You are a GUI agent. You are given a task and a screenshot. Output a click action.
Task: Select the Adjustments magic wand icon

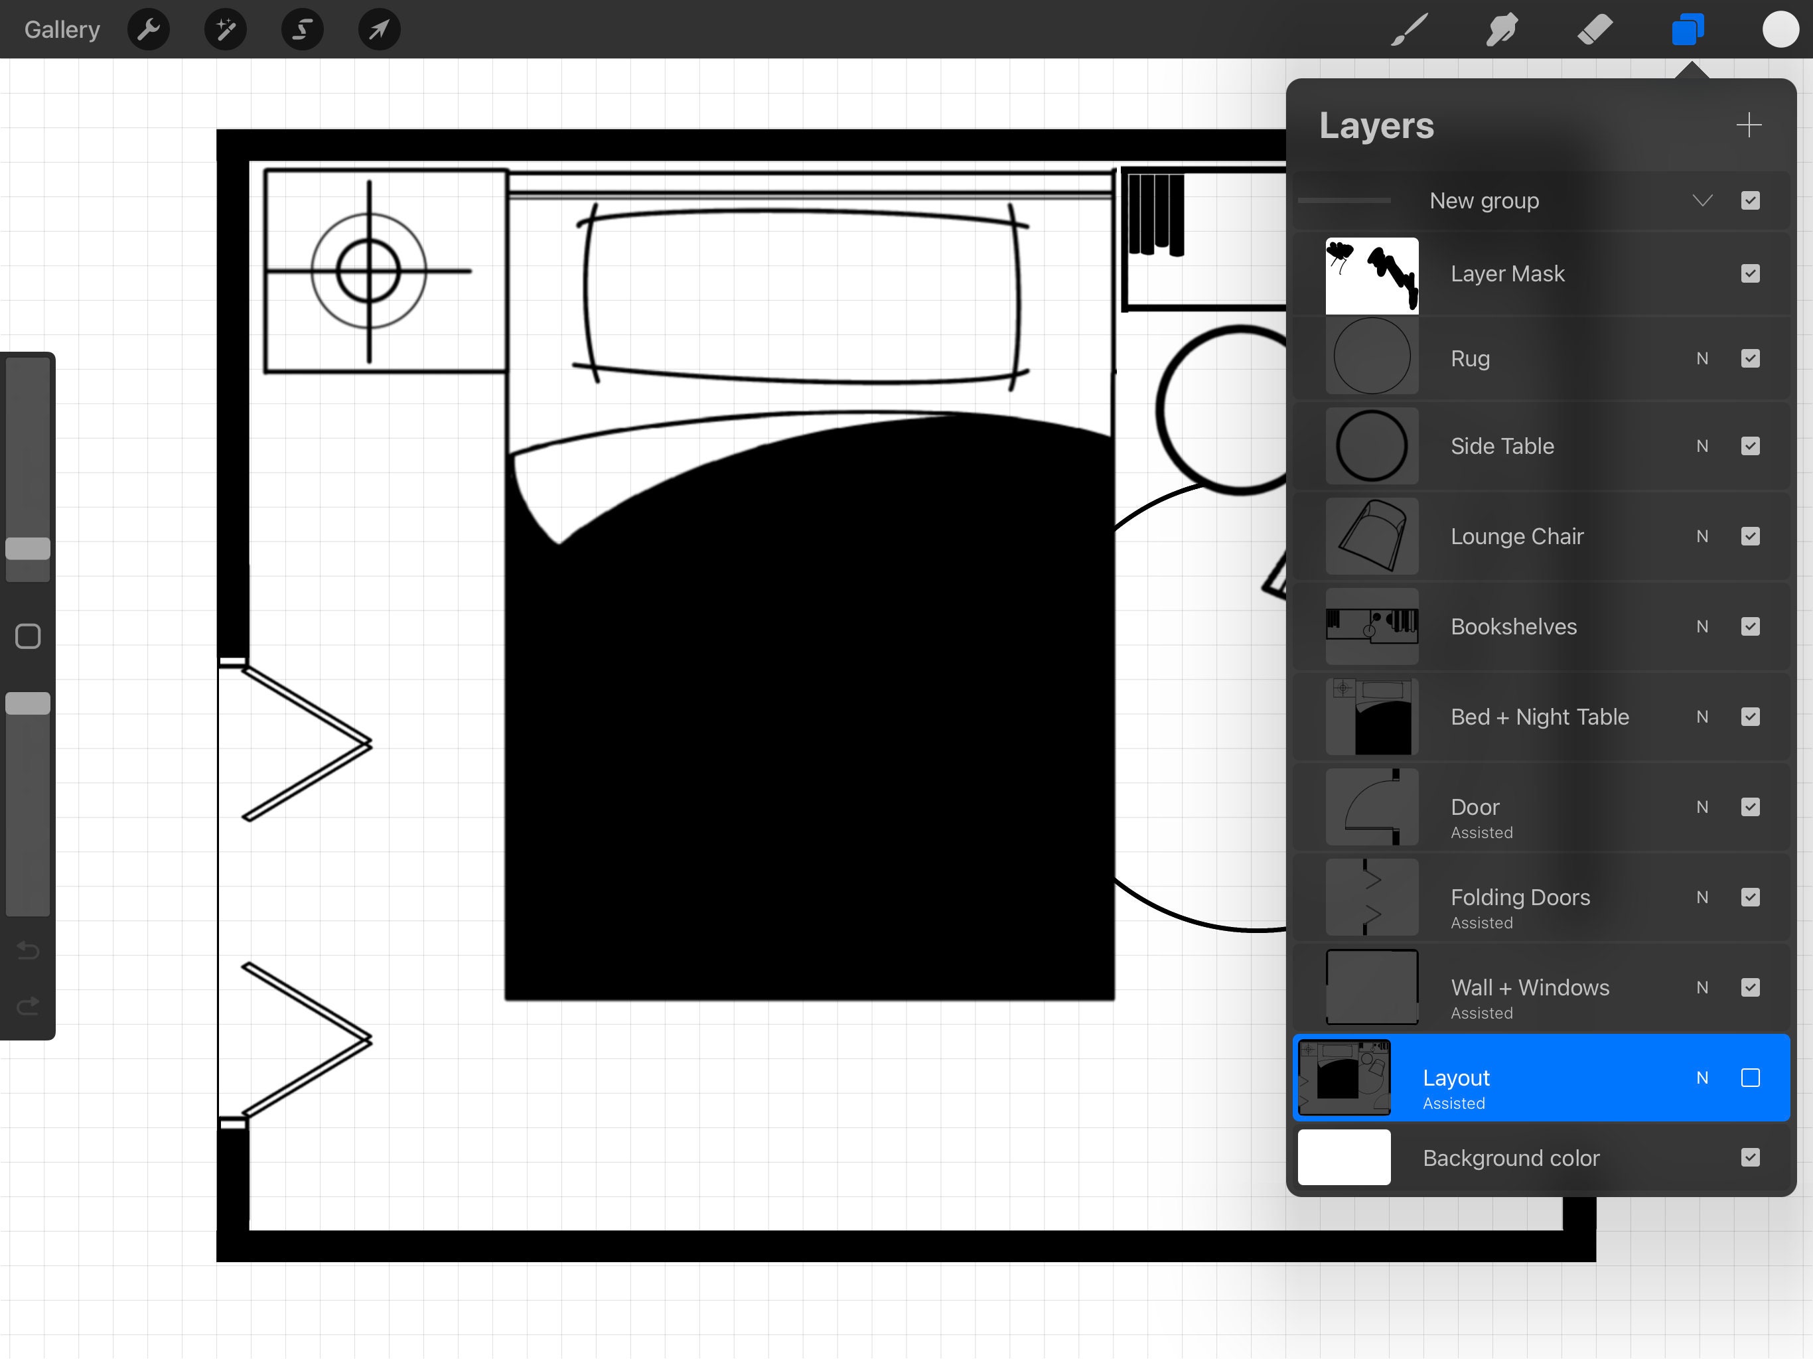(224, 29)
